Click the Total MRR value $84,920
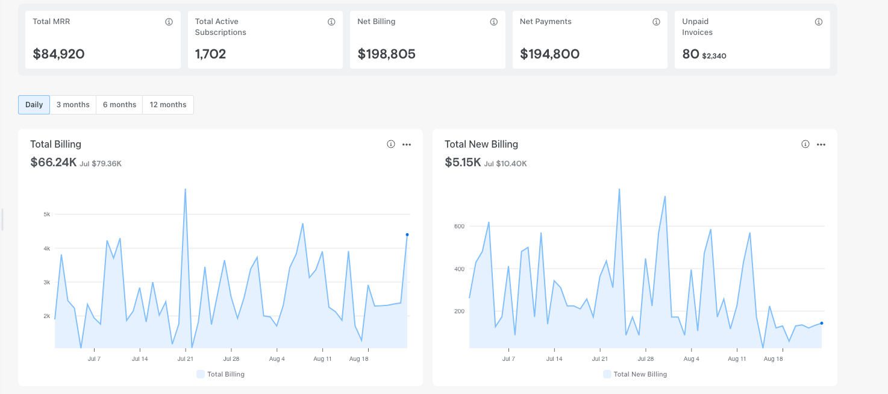888x394 pixels. tap(59, 54)
